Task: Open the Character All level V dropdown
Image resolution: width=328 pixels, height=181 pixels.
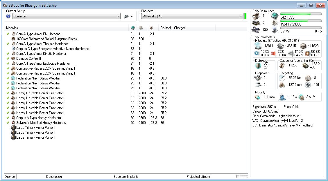Action: click(x=192, y=16)
